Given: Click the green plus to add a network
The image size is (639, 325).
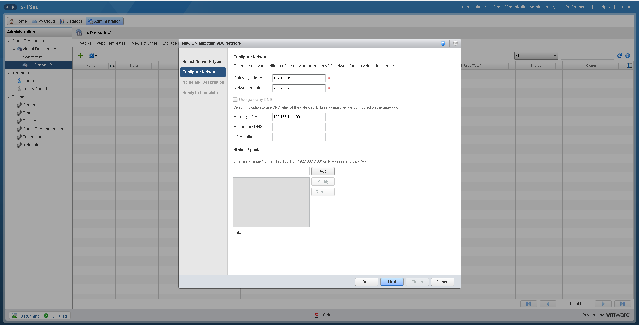Looking at the screenshot, I should [x=80, y=56].
